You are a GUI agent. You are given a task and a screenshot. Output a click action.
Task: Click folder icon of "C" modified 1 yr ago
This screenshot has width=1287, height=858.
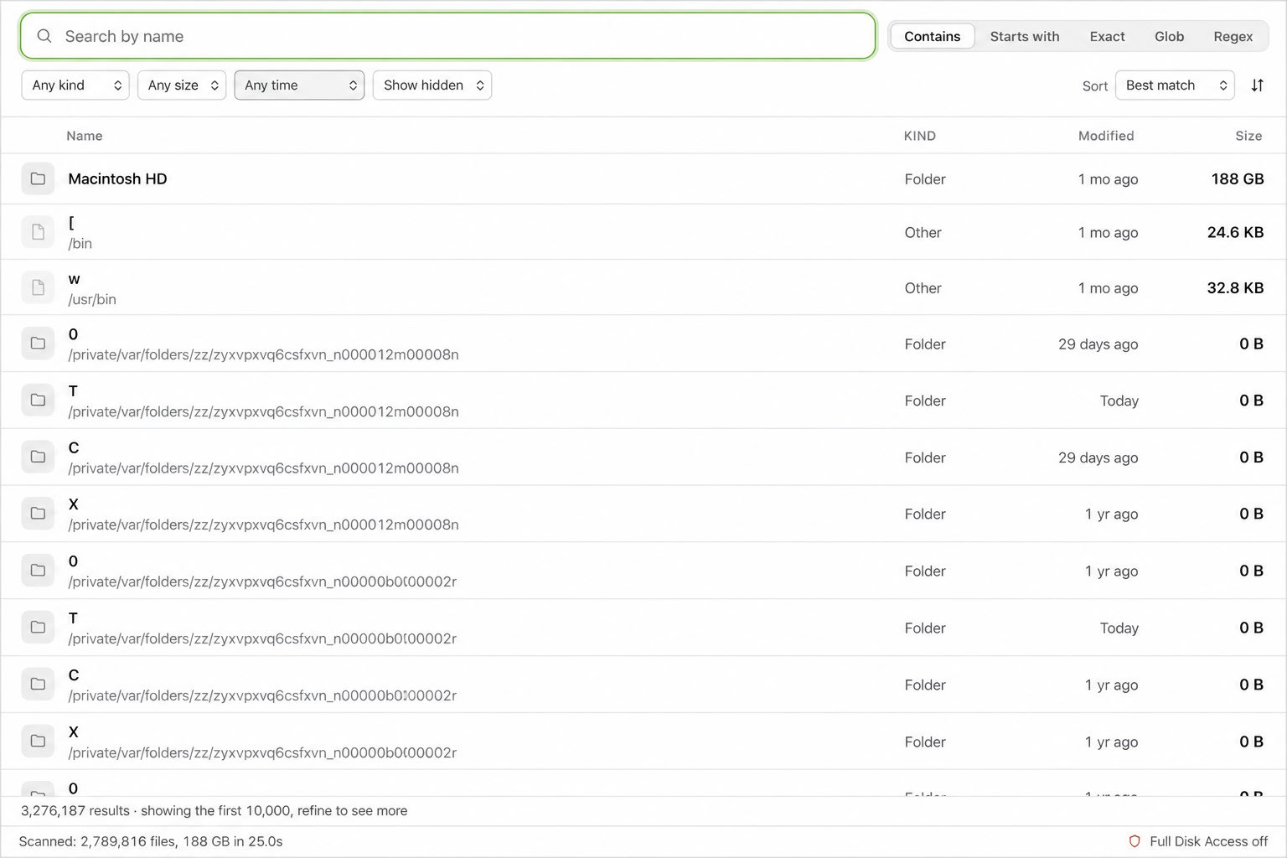tap(38, 685)
